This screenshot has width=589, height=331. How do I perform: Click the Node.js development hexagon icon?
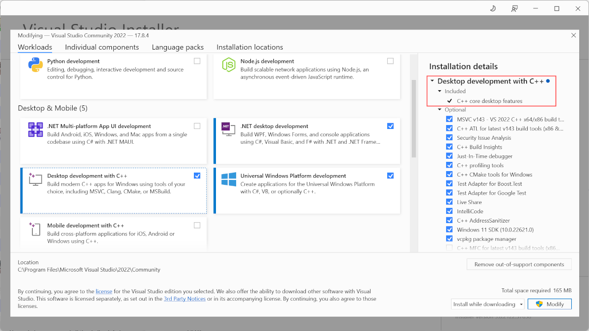click(229, 64)
